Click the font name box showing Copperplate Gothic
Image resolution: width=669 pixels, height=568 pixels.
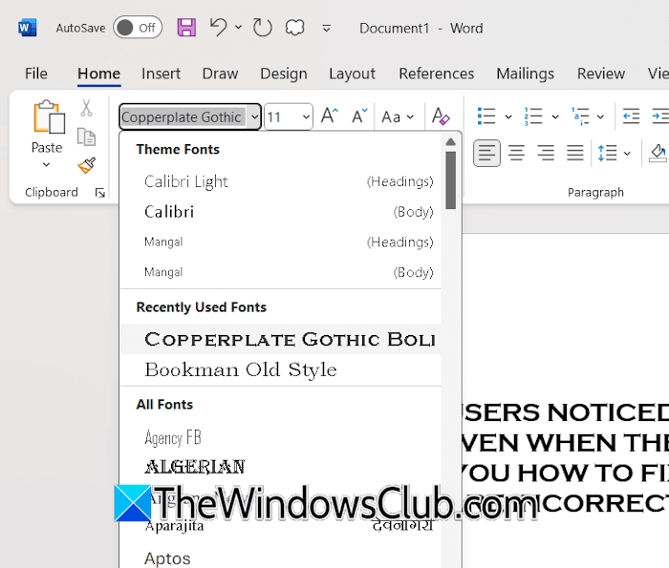[183, 116]
